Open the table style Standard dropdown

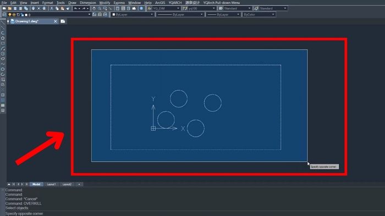(250, 8)
